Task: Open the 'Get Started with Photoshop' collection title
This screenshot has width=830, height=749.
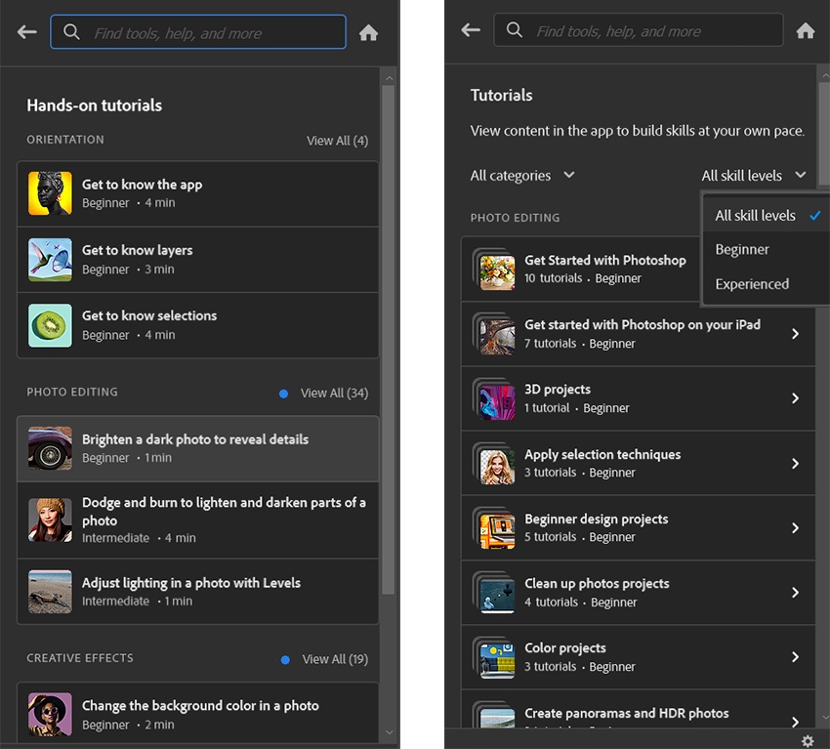Action: pos(605,260)
